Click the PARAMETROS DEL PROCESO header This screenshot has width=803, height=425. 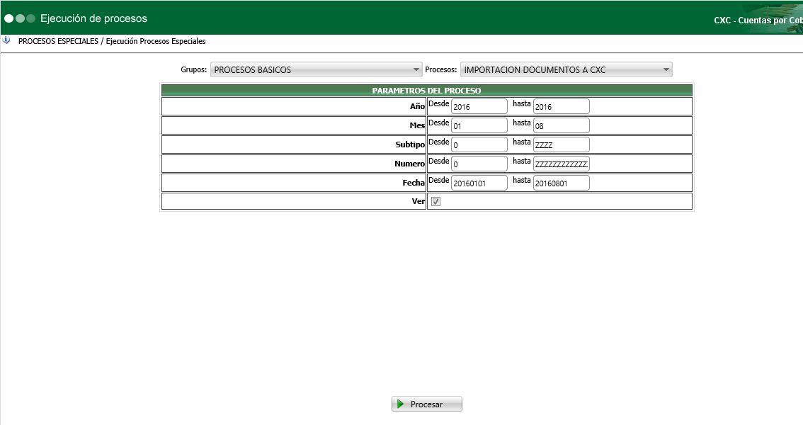click(426, 91)
